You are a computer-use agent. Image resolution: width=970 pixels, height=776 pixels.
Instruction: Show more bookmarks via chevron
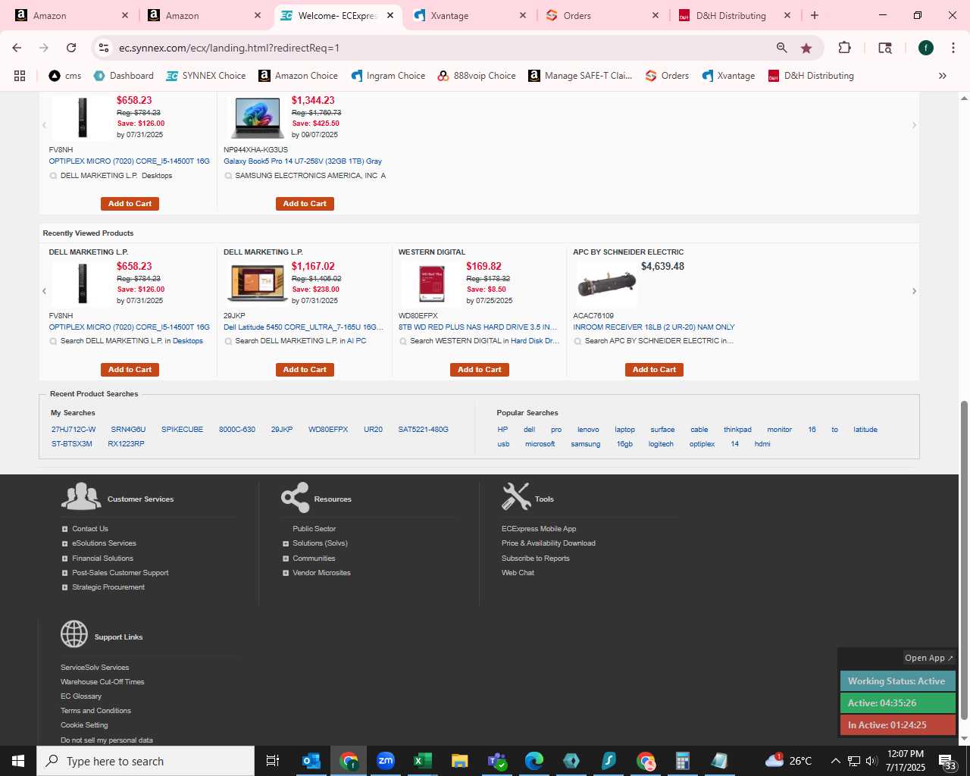pyautogui.click(x=943, y=76)
